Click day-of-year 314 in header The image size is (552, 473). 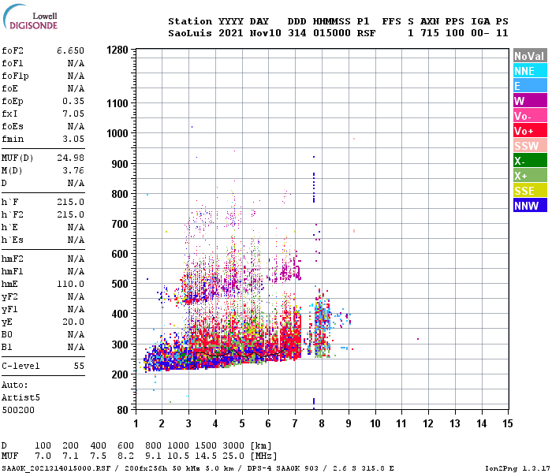(x=297, y=33)
